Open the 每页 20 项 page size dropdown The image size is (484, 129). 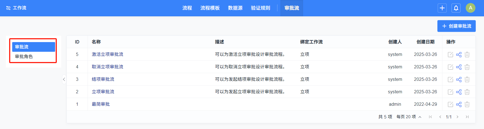(409, 117)
